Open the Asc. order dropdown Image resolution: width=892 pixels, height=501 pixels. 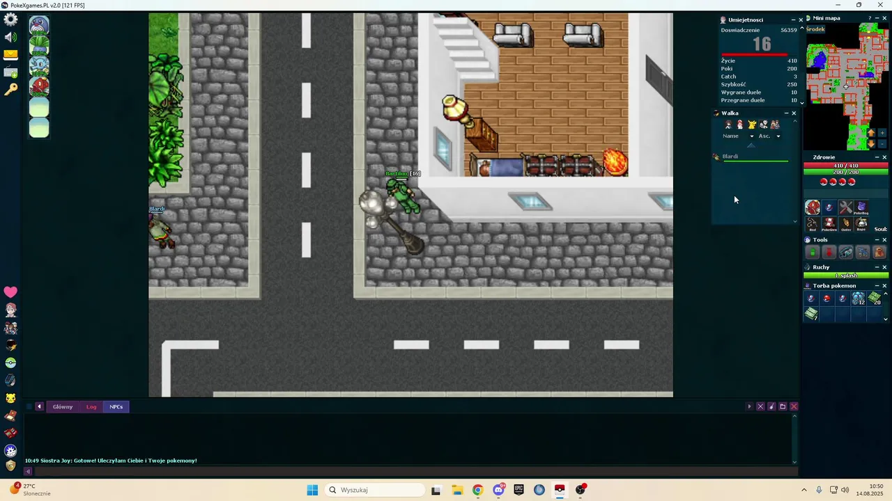coord(769,136)
